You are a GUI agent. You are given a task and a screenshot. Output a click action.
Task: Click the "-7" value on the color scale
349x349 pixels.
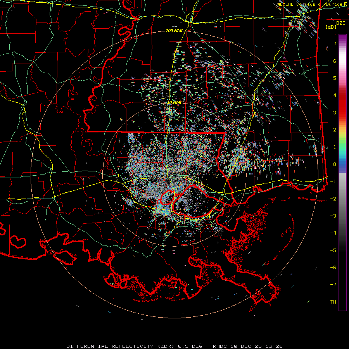[333, 285]
